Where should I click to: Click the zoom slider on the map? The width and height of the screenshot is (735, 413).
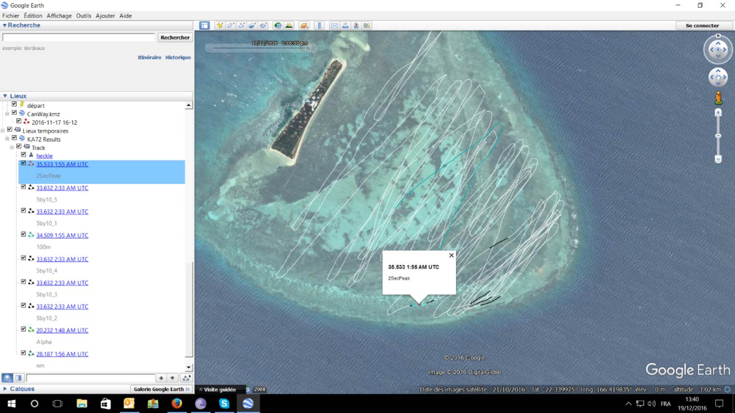click(718, 136)
